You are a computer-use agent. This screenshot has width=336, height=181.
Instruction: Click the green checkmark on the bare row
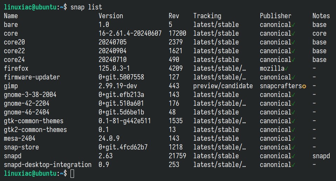293,25
